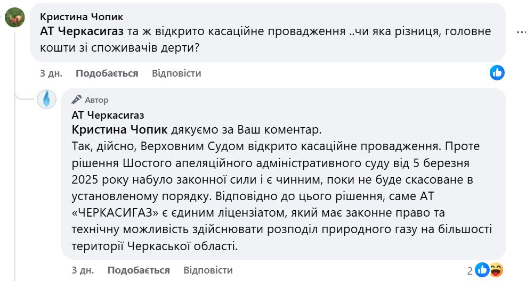526x281 pixels.
Task: Reply to the first comment via Відповісти
Action: click(x=176, y=73)
